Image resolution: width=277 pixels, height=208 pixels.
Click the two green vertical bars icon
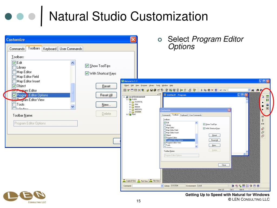tap(268, 100)
